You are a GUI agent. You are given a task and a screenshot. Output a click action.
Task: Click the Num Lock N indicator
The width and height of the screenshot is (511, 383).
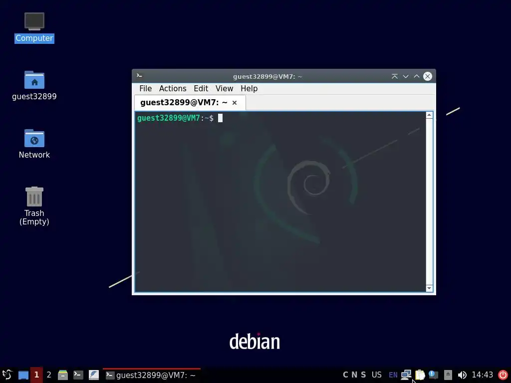click(354, 375)
